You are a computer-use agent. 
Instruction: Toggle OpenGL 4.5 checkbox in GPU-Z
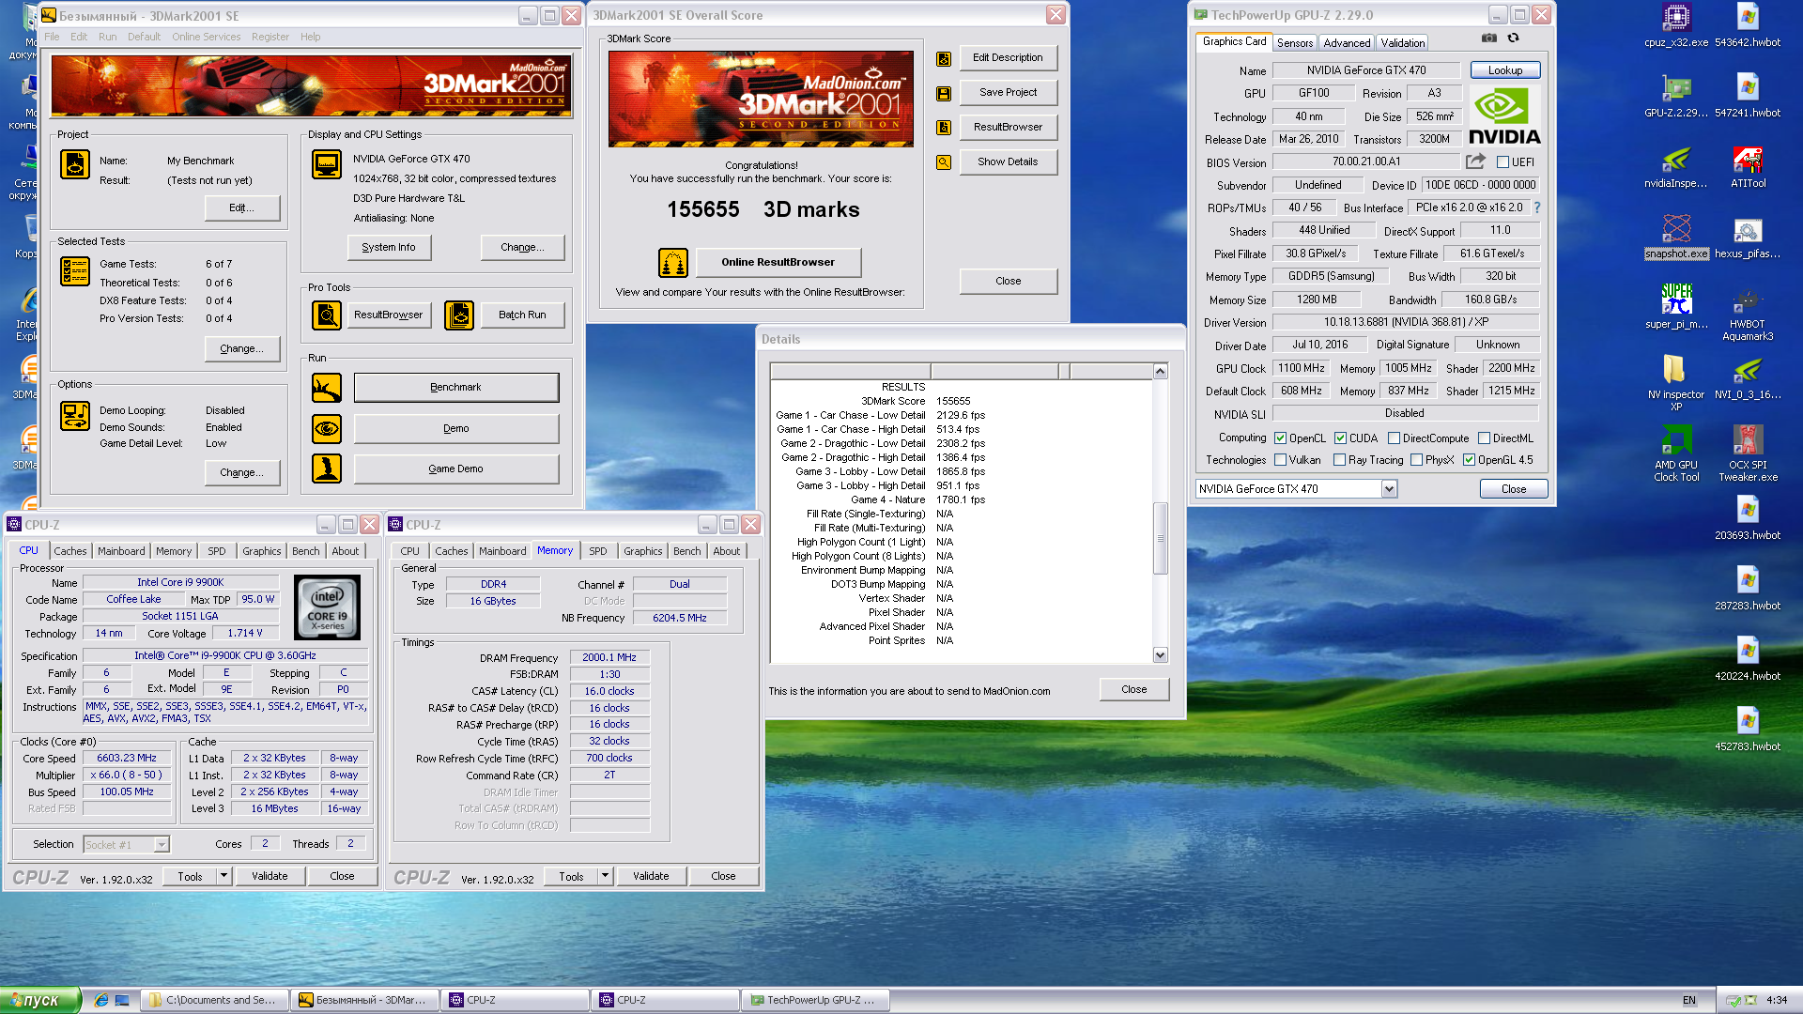tap(1469, 460)
